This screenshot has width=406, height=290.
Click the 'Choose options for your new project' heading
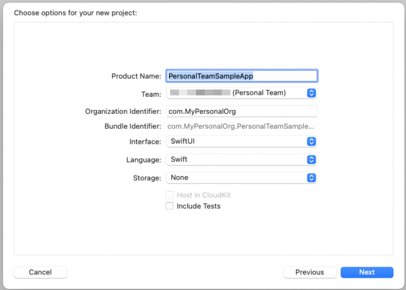click(x=75, y=13)
